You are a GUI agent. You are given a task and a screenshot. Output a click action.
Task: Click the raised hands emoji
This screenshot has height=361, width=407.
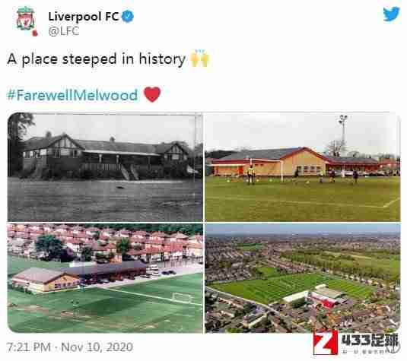pyautogui.click(x=199, y=59)
